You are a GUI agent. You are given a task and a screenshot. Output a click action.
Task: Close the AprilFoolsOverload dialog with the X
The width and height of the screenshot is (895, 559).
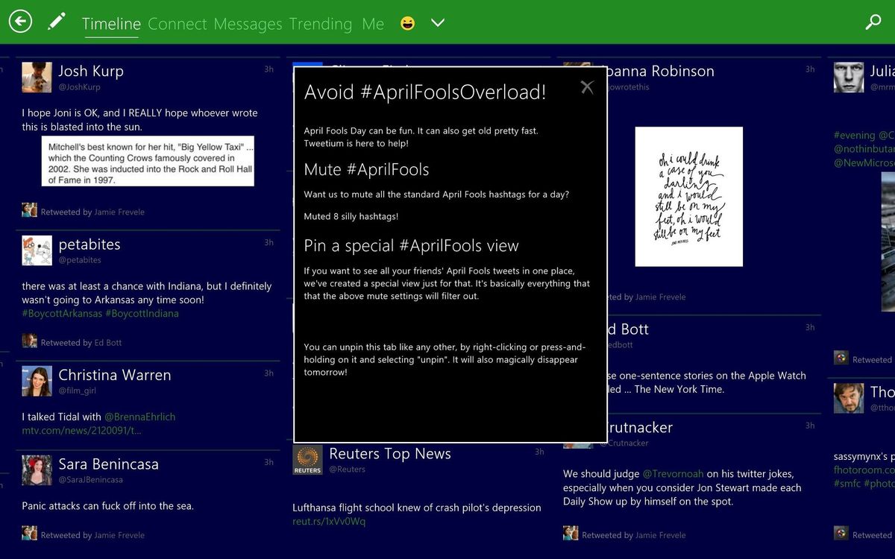[587, 86]
